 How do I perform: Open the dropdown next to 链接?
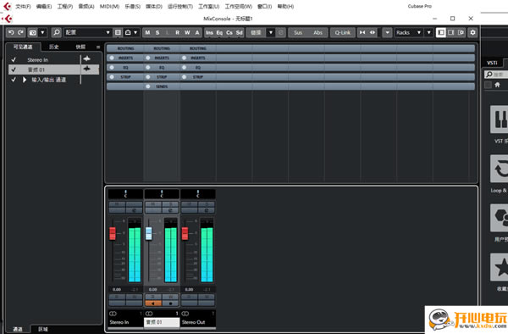click(x=271, y=32)
